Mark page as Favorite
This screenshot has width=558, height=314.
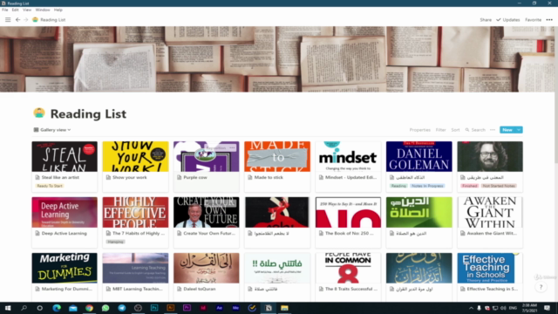coord(533,20)
